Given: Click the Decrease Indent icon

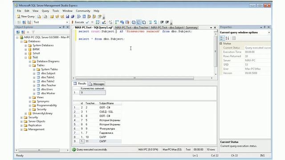Looking at the screenshot, I should 162,22.
